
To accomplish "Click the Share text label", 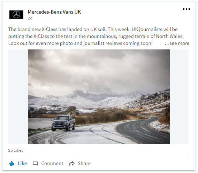I will pyautogui.click(x=84, y=163).
